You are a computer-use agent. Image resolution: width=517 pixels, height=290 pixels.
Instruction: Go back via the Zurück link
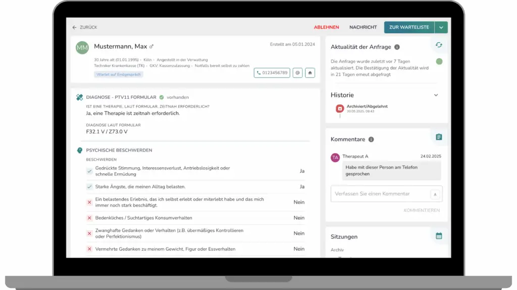pos(84,28)
